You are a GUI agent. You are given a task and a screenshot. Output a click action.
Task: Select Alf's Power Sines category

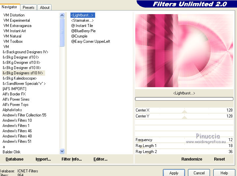[16, 99]
